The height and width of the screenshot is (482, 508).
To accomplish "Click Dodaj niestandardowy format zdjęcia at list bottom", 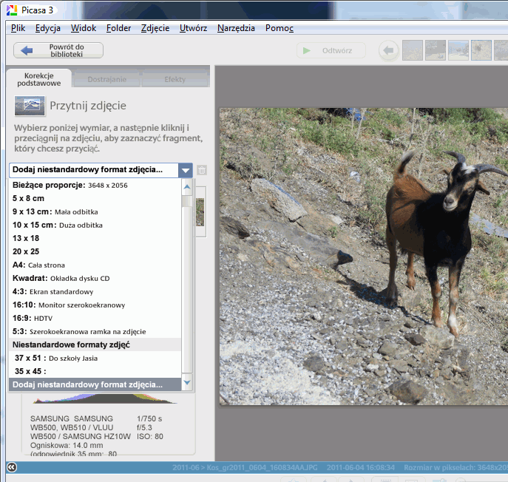I will (87, 384).
